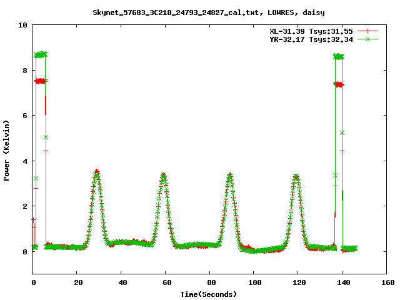This screenshot has width=400, height=300.
Task: Click the red calibration plateau near 138 seconds
Action: pyautogui.click(x=339, y=84)
